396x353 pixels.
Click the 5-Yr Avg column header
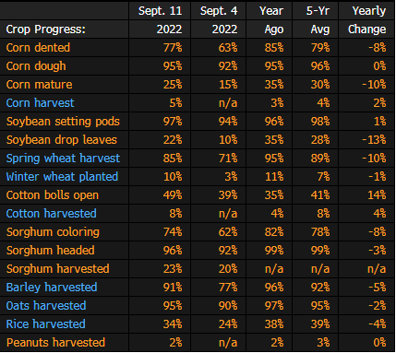(x=318, y=20)
